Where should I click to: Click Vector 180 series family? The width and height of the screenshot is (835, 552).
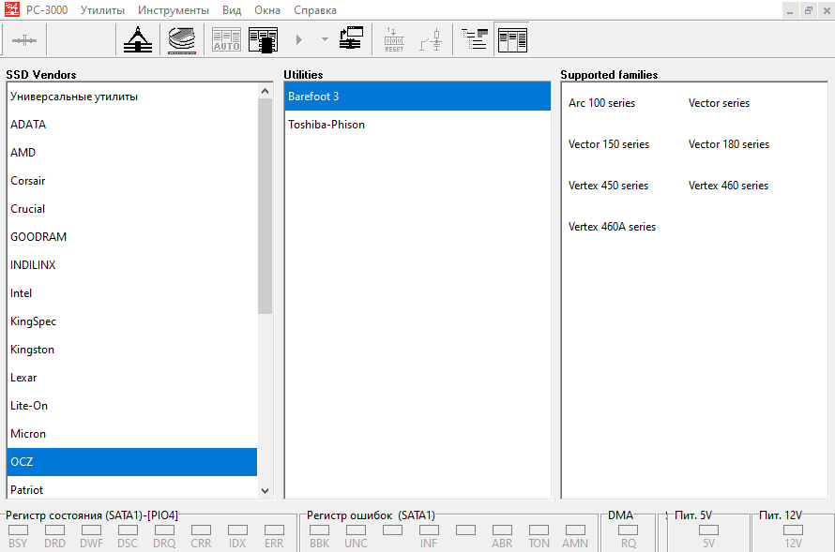coord(728,144)
